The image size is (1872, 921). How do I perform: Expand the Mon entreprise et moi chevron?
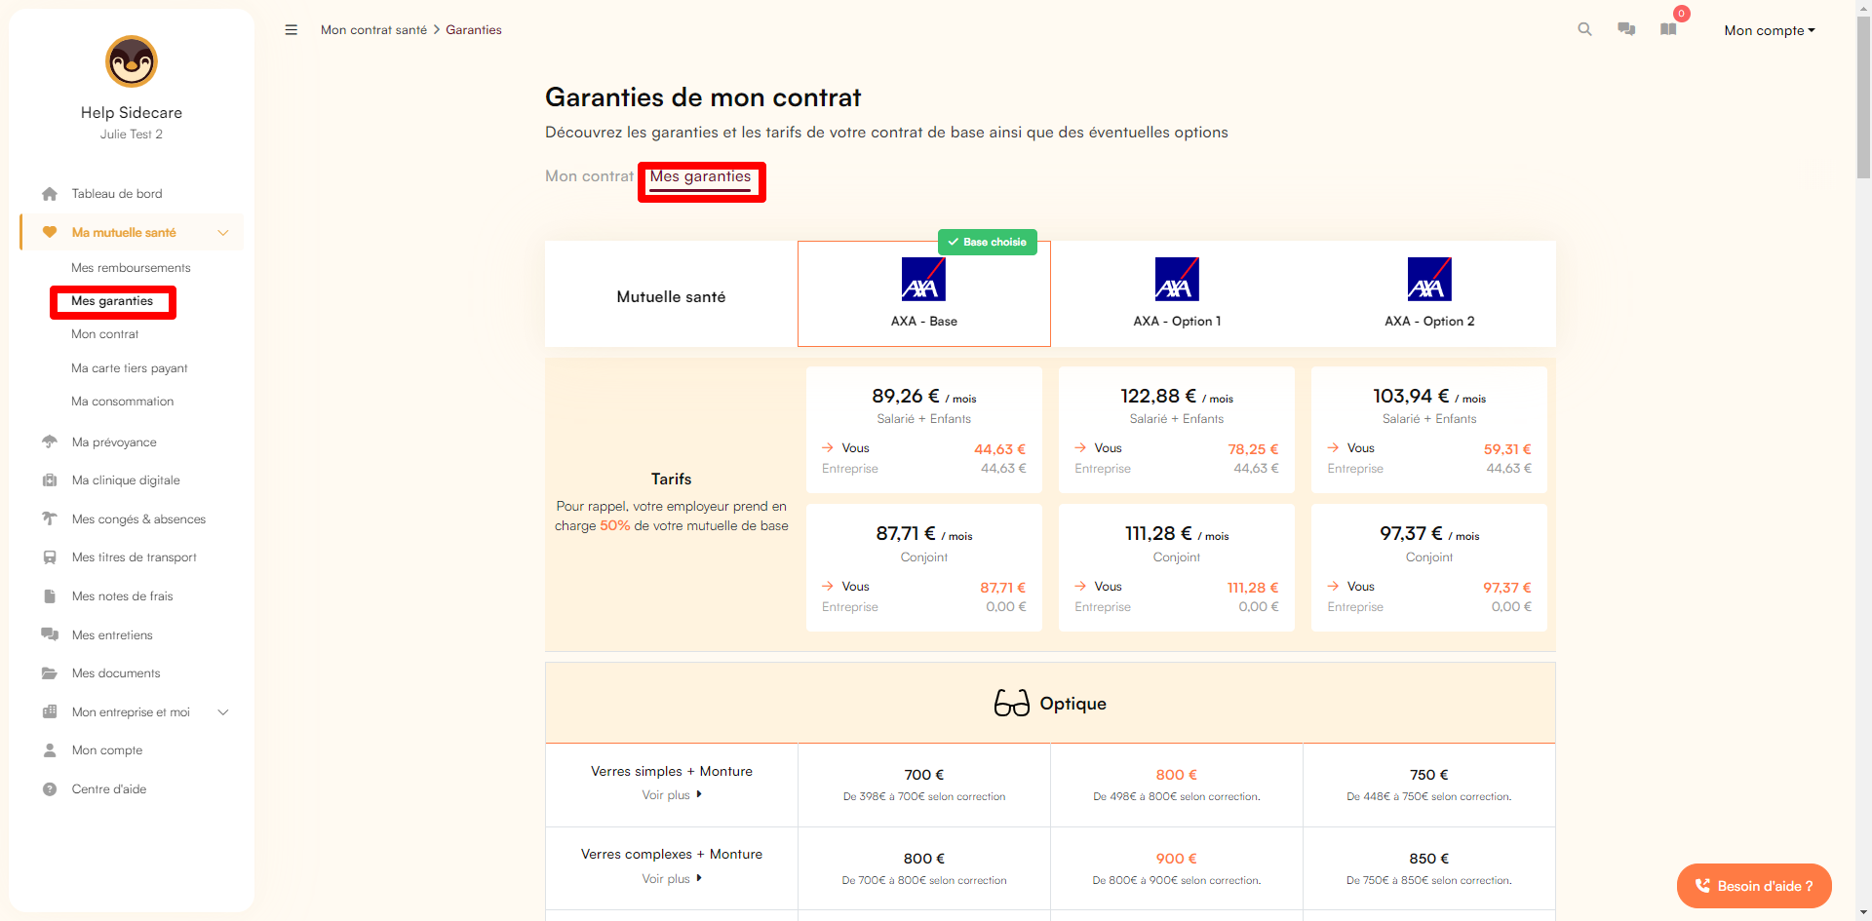point(223,712)
